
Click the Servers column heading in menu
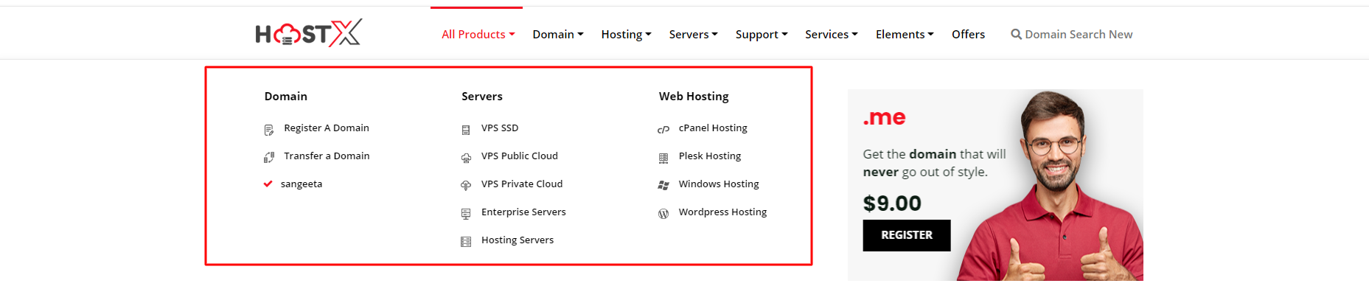coord(482,96)
